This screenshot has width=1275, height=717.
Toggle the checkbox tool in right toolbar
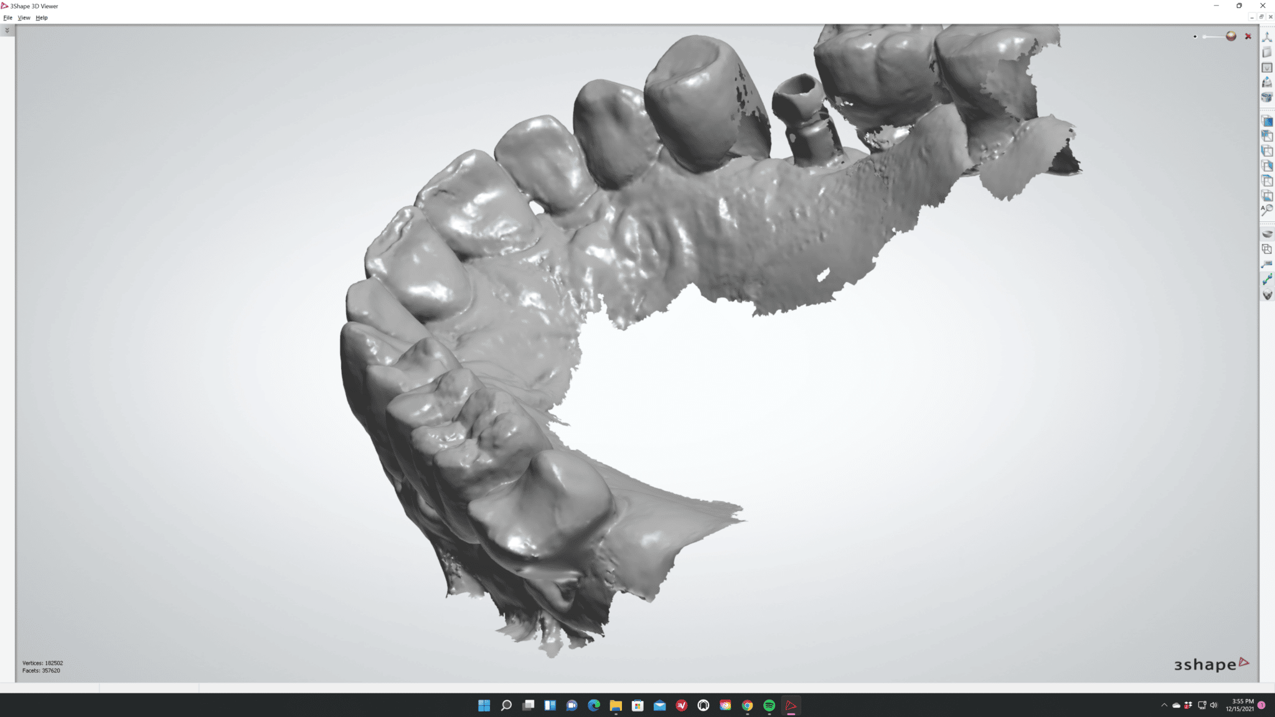point(1268,66)
